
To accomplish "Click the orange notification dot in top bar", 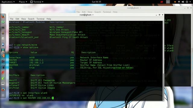I will coord(175,2).
